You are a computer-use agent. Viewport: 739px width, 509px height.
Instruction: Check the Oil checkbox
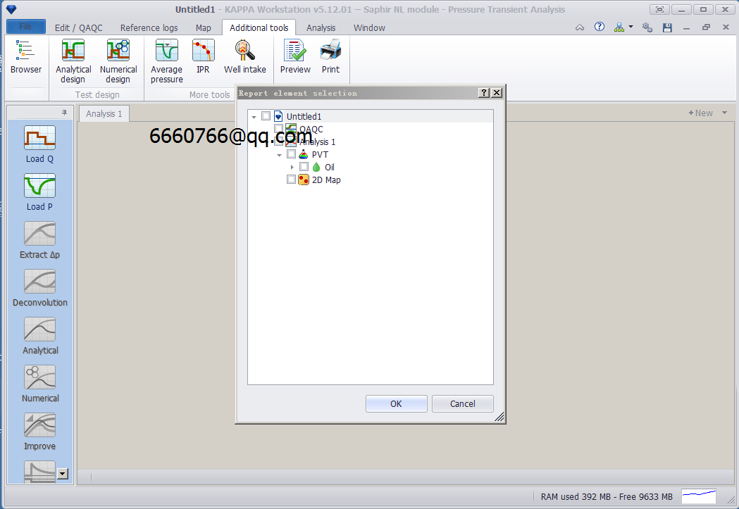point(304,167)
